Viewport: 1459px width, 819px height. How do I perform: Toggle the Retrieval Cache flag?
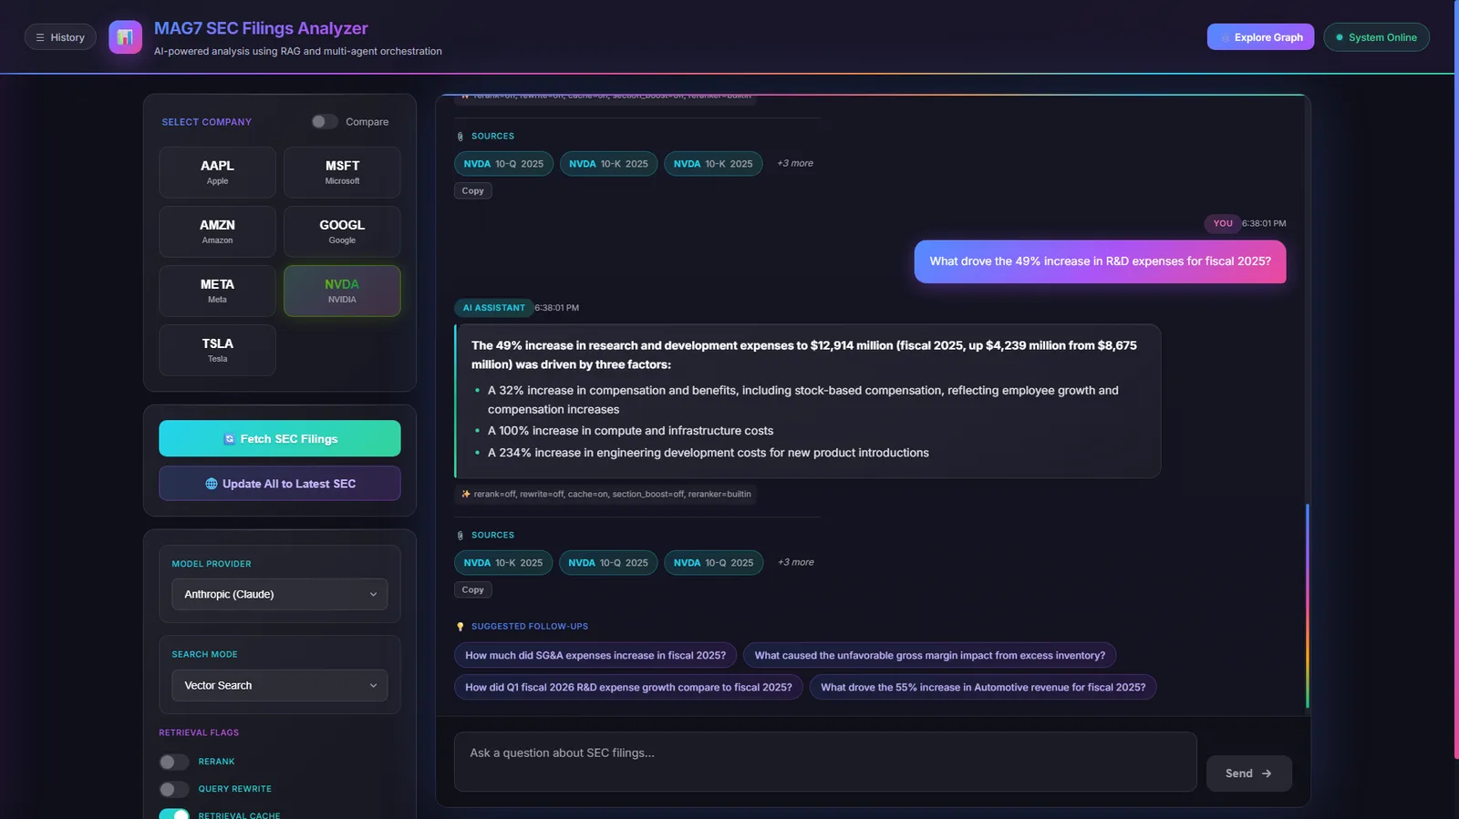pyautogui.click(x=174, y=814)
